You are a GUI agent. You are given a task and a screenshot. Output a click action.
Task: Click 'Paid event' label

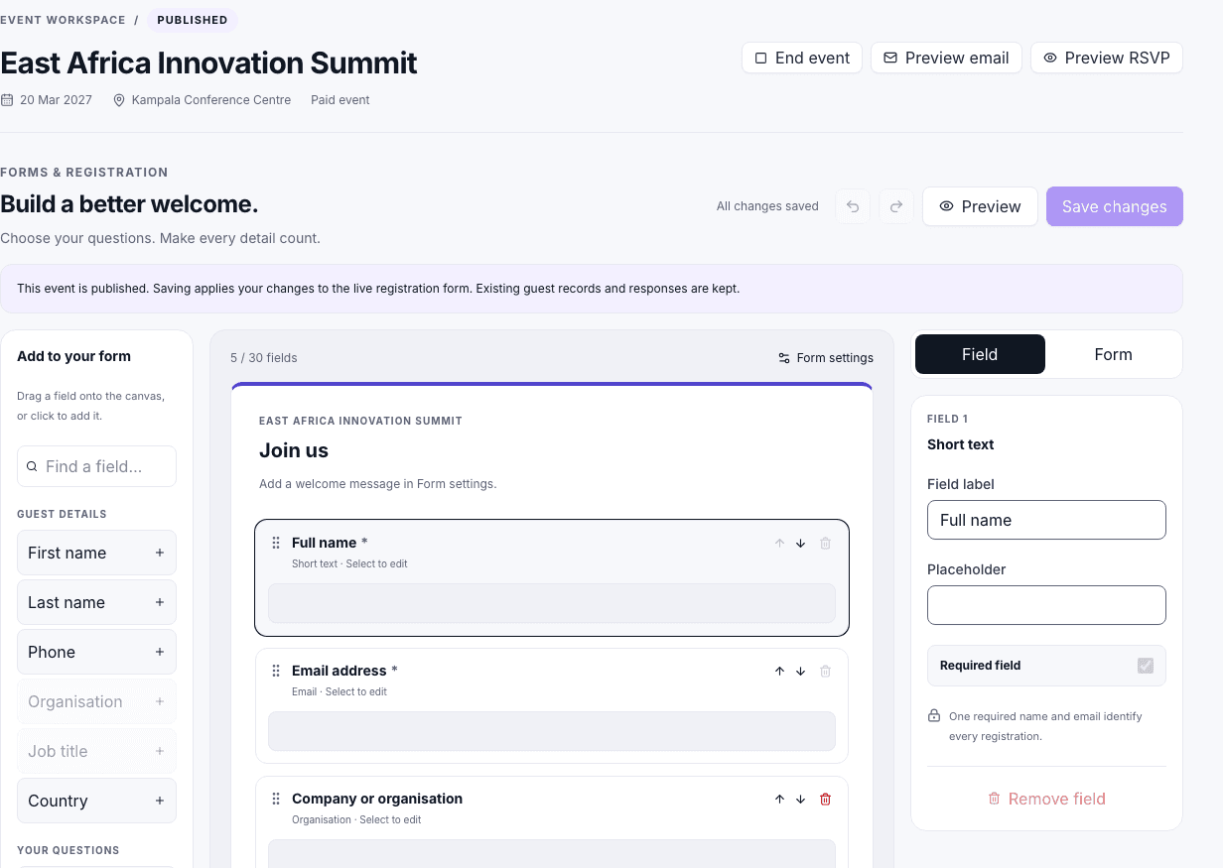(x=340, y=100)
